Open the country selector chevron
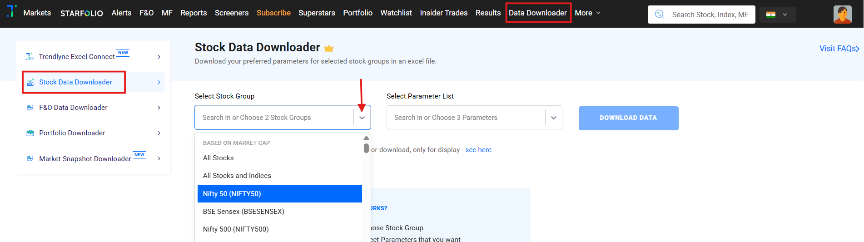This screenshot has width=864, height=242. point(785,15)
